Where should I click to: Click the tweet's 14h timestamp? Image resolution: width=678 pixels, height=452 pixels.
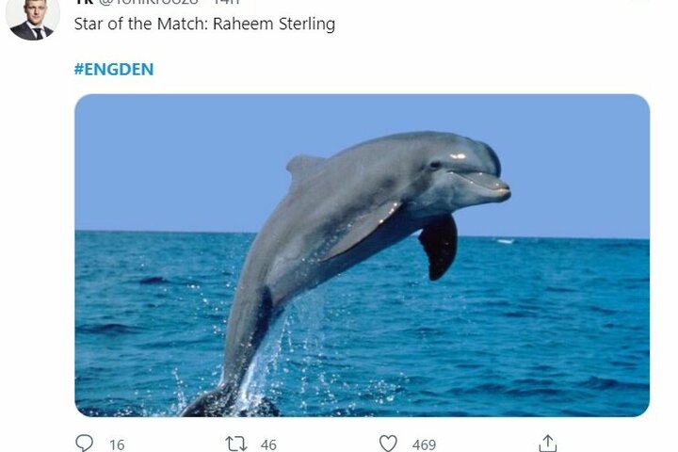point(227,2)
